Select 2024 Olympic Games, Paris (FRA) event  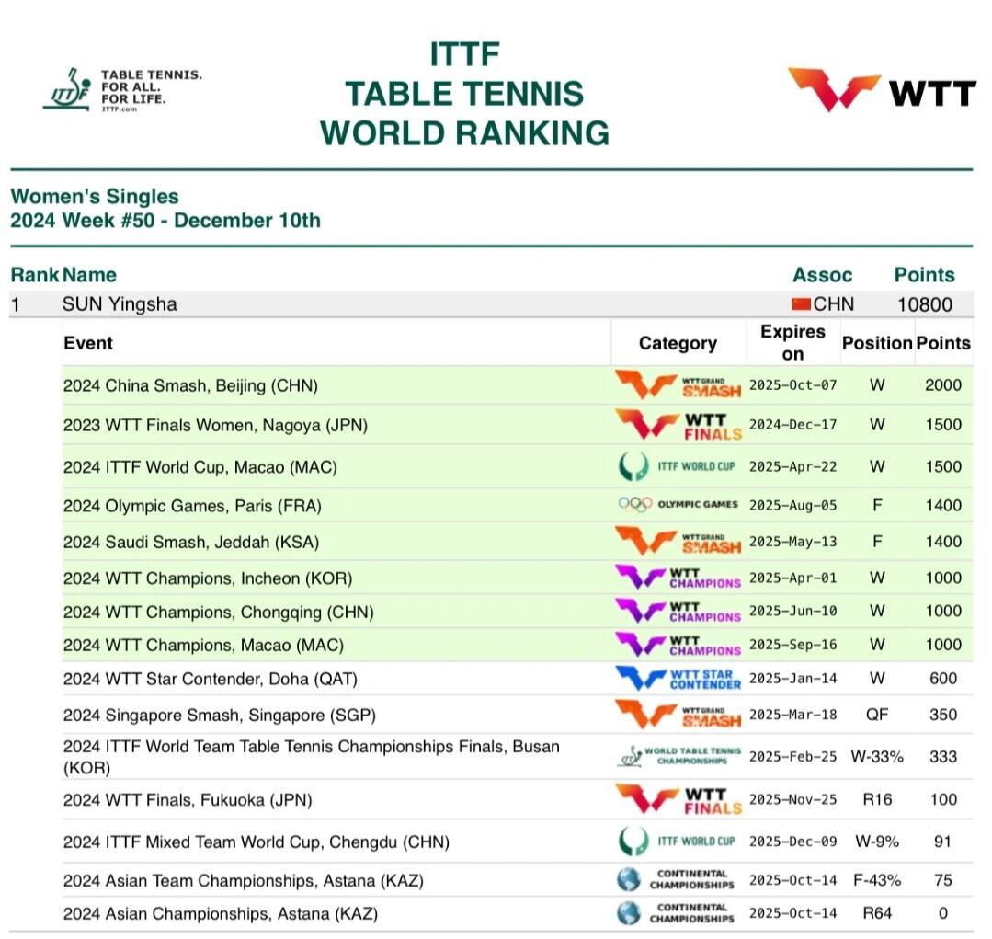[192, 506]
